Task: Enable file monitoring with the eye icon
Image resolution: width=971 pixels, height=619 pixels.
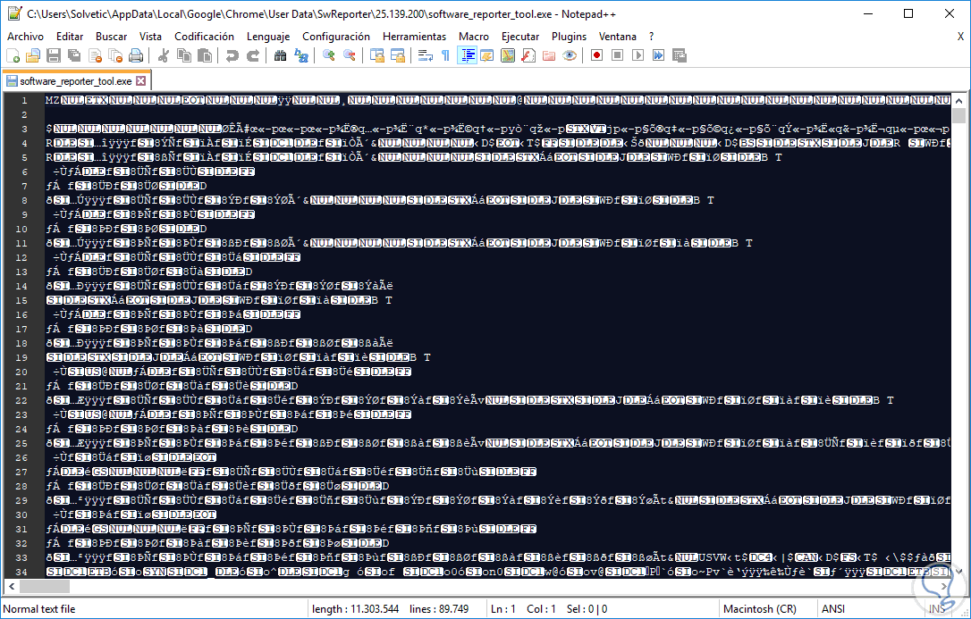Action: pos(569,55)
